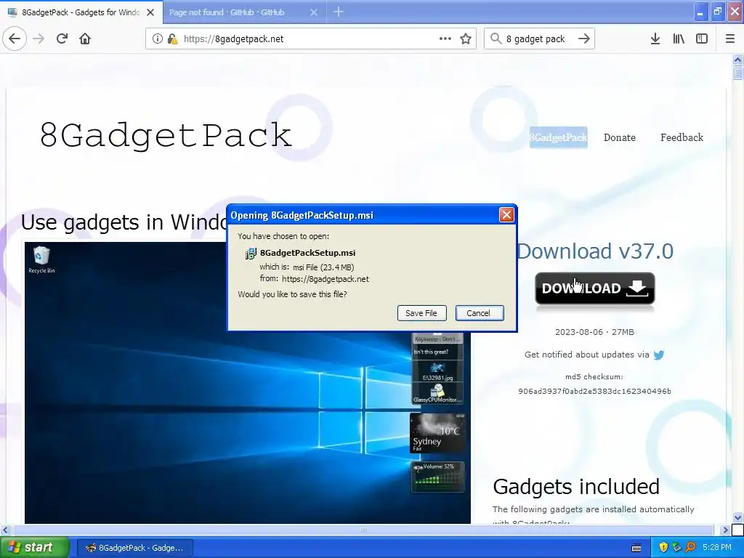Click Save File in the download dialog
Screen dimensions: 744x558
(x=421, y=313)
